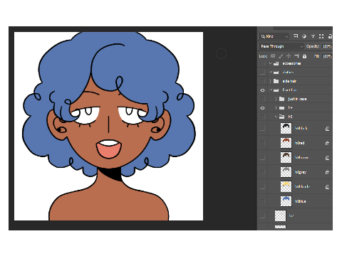Screen dimensions: 342x256
Task: Select the 'h0blue' layer name
Action: tap(300, 201)
